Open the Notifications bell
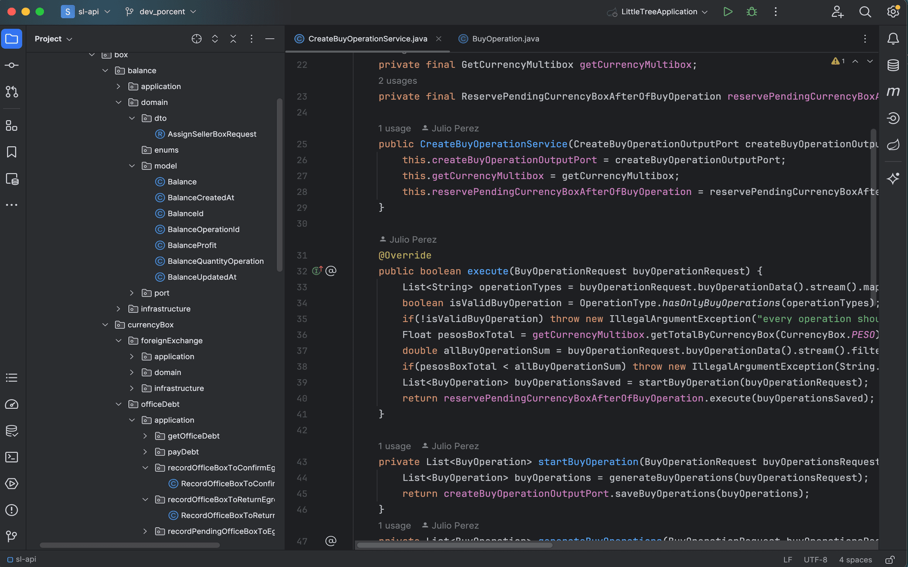Image resolution: width=908 pixels, height=567 pixels. coord(893,39)
